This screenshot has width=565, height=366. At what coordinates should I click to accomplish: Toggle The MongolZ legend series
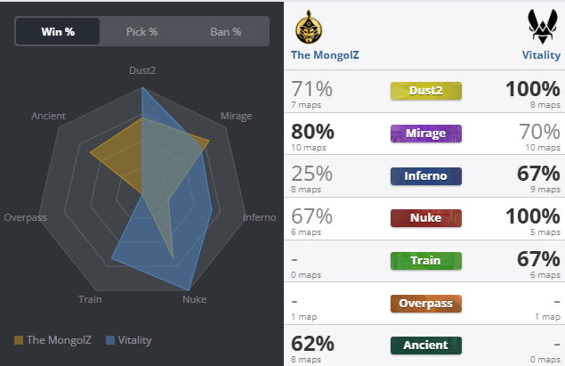tap(52, 340)
